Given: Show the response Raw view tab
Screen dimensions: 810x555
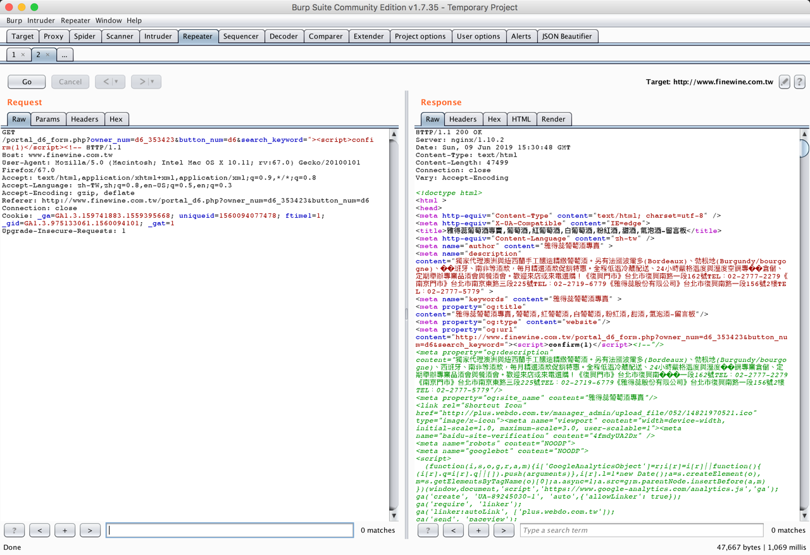Looking at the screenshot, I should pos(433,119).
